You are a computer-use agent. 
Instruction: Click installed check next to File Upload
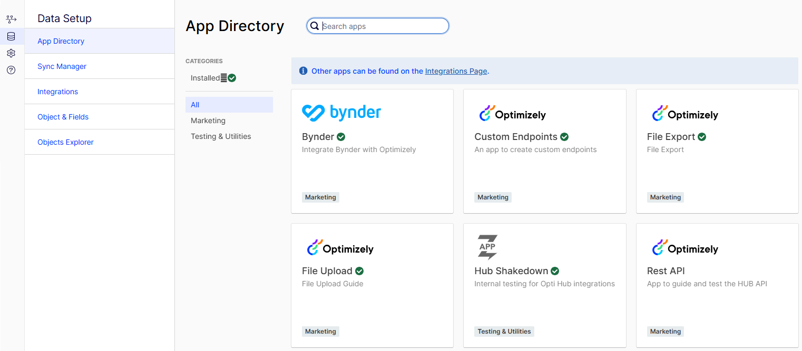point(359,271)
